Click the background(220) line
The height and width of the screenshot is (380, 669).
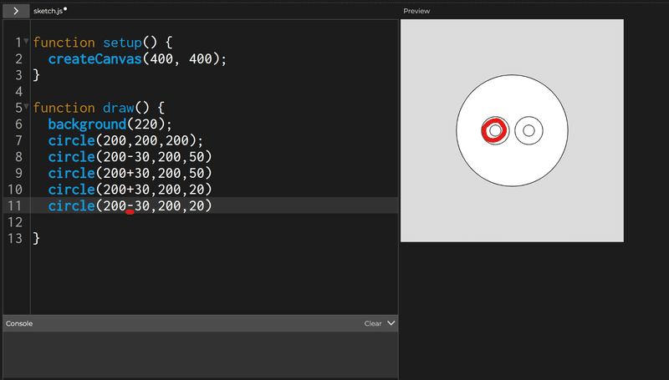coord(110,124)
